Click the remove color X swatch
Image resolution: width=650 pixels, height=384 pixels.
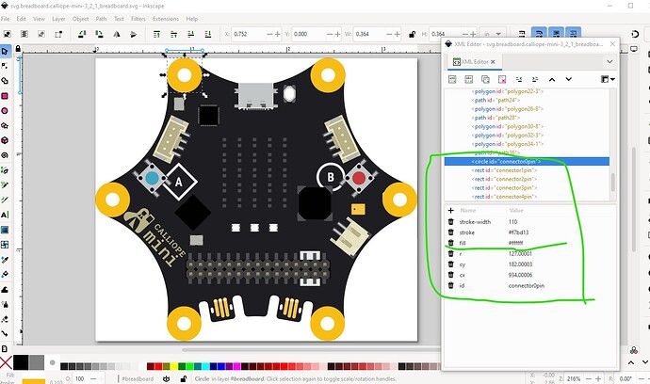pos(6,362)
